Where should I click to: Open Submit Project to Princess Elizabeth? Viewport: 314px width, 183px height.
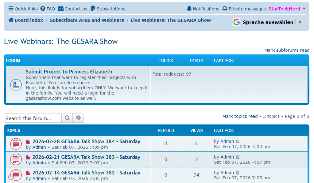pos(69,72)
